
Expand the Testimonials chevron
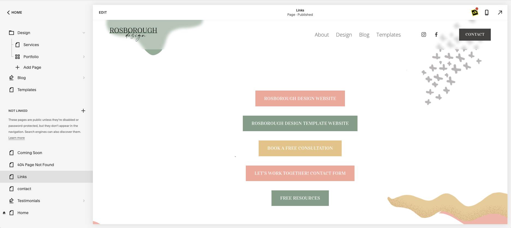[84, 201]
